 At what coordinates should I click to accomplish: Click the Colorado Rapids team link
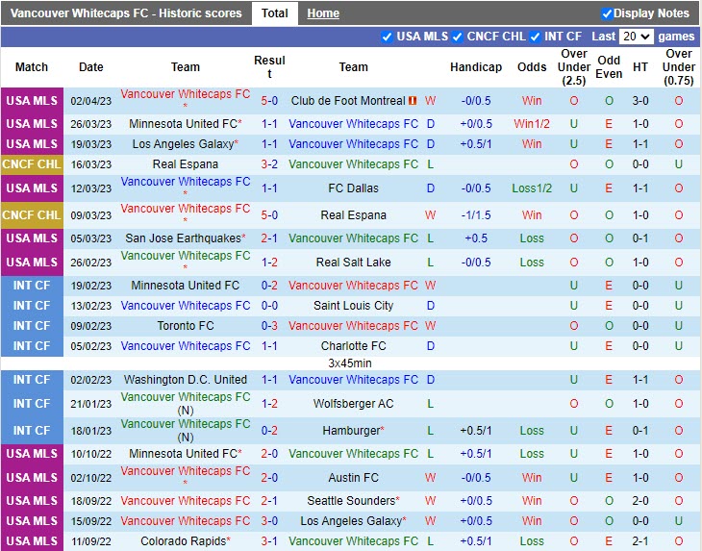(x=183, y=541)
